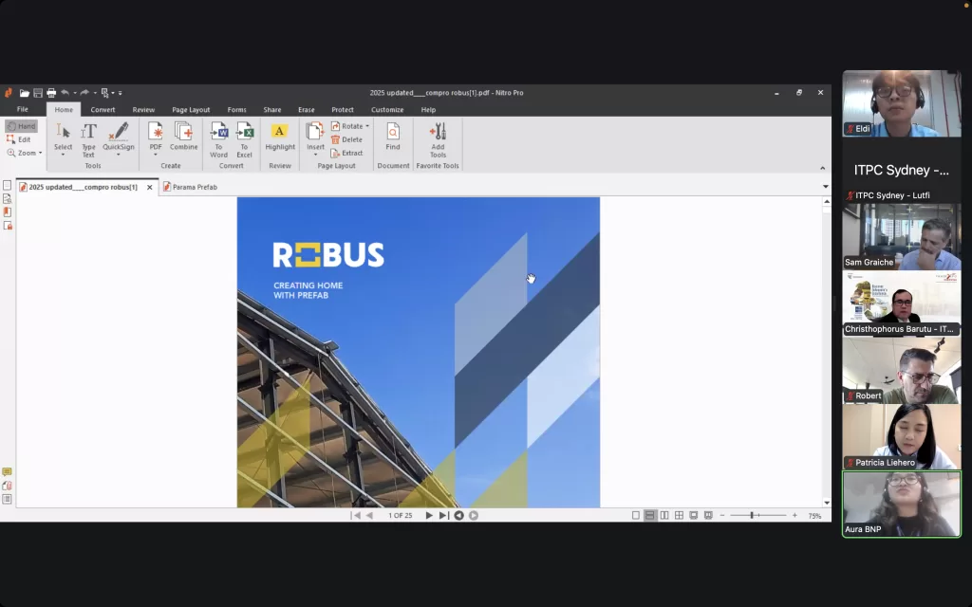Viewport: 972px width, 607px height.
Task: Close the 2025 updated compro robus tab
Action: [x=149, y=187]
